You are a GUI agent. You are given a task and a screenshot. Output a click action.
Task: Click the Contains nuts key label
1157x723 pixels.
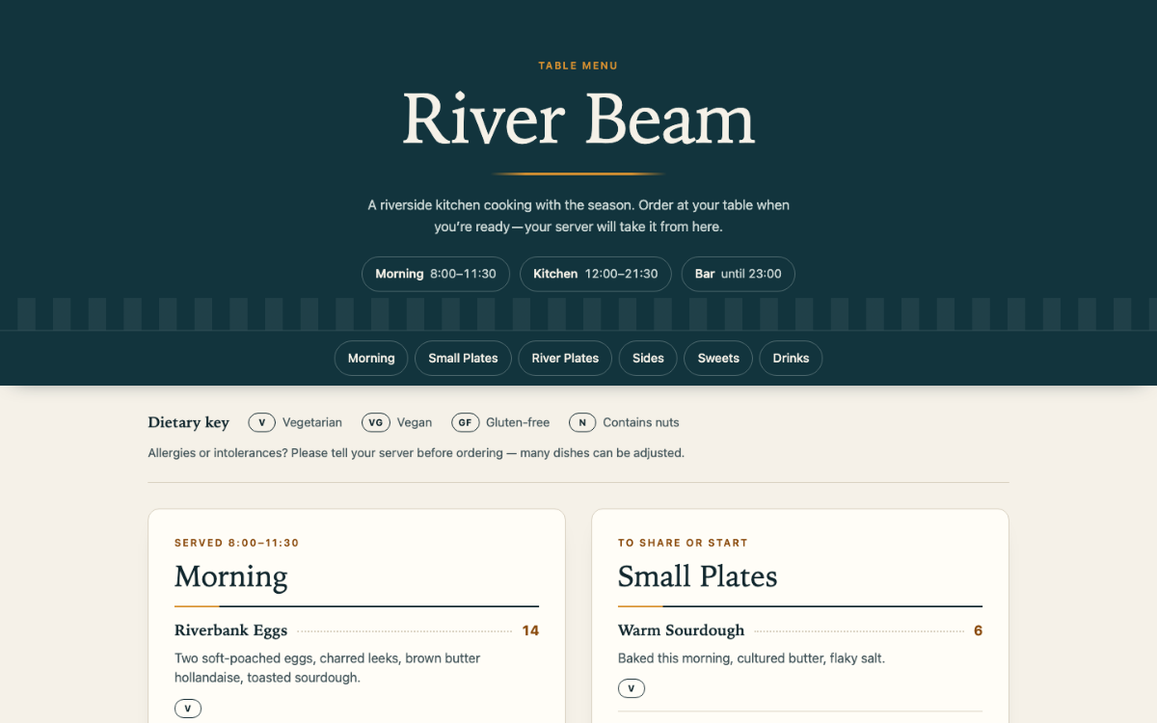[641, 422]
